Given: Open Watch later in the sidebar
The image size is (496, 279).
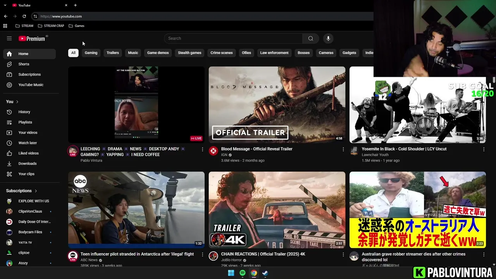Looking at the screenshot, I should pos(29,143).
